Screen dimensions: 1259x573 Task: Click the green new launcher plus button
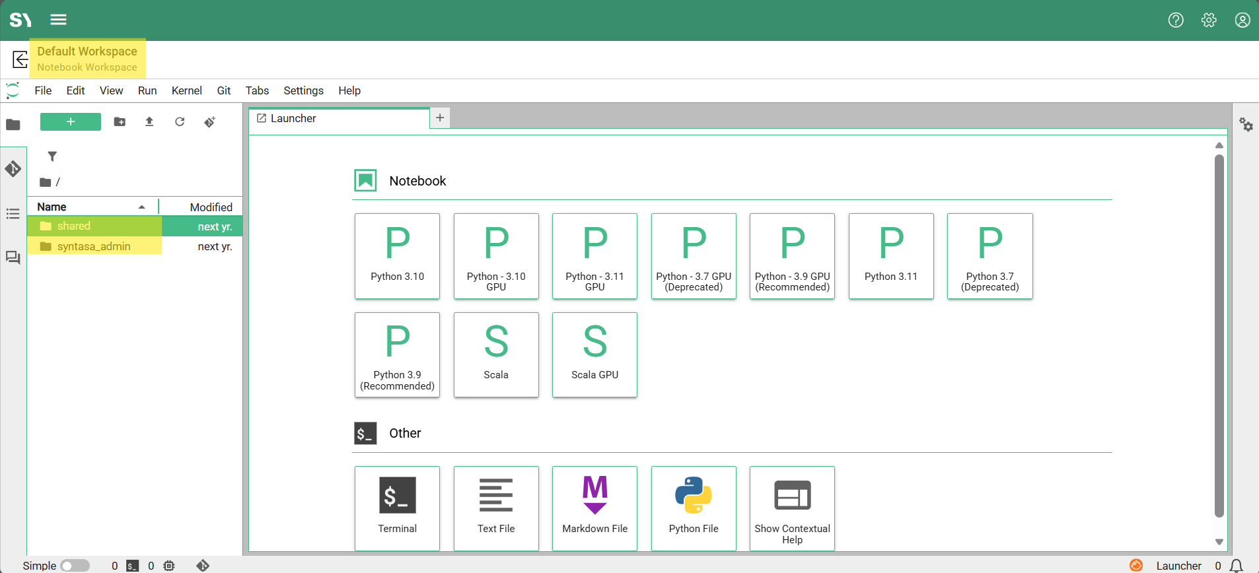[x=71, y=122]
